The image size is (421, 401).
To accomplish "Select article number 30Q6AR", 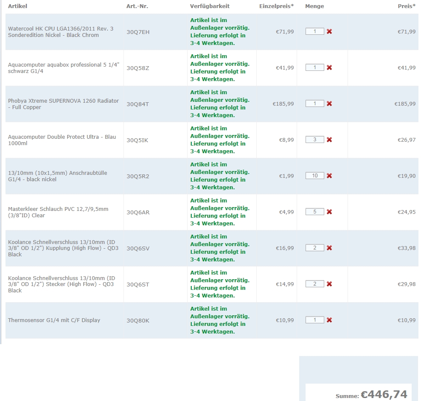I will click(x=138, y=212).
